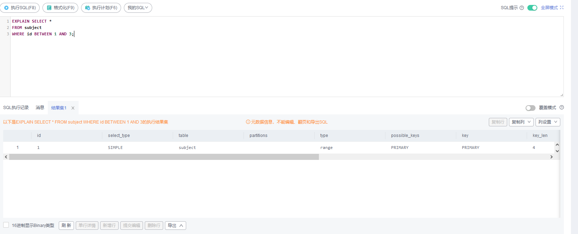Expand the 我的SQL dropdown
578x234 pixels.
click(138, 8)
